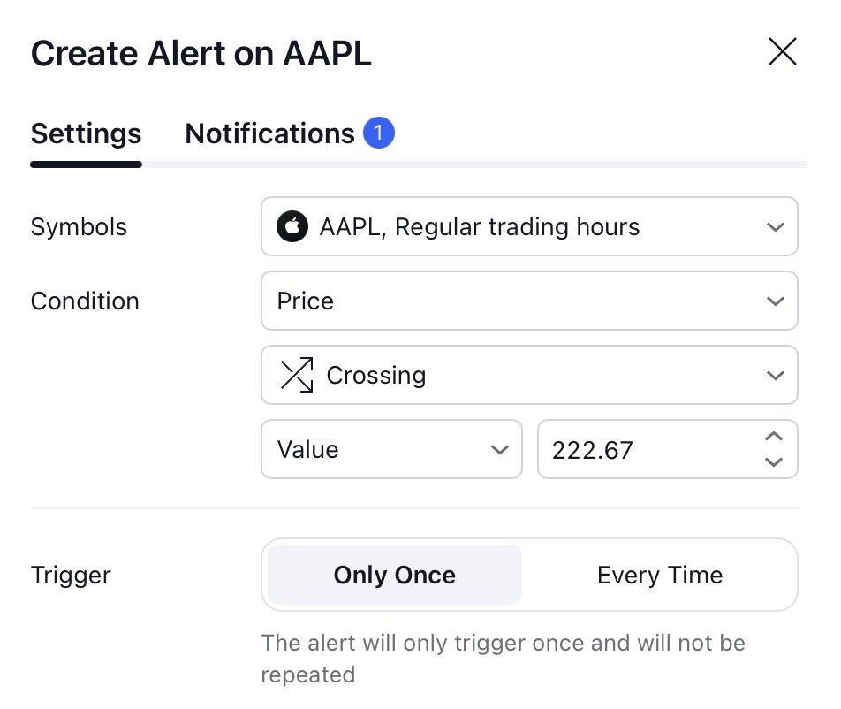Screen dimensions: 841x709
Task: Close the Create Alert dialog
Action: click(782, 51)
